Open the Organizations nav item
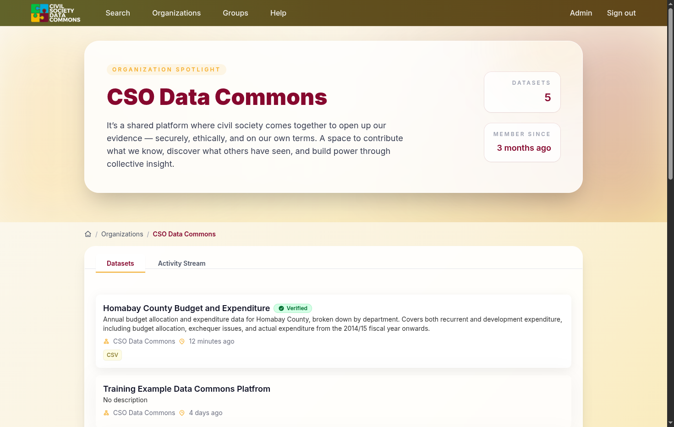Image resolution: width=674 pixels, height=427 pixels. [x=176, y=13]
